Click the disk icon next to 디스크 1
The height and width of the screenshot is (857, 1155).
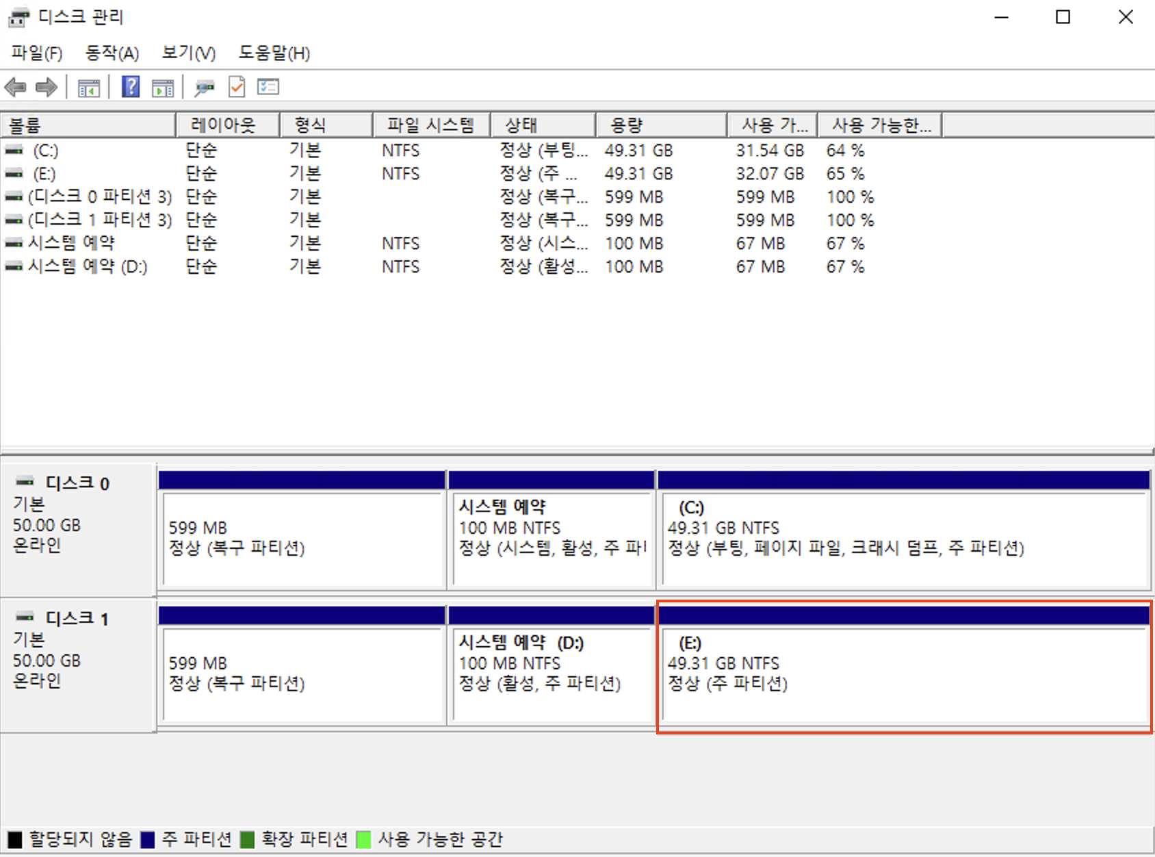pyautogui.click(x=25, y=617)
